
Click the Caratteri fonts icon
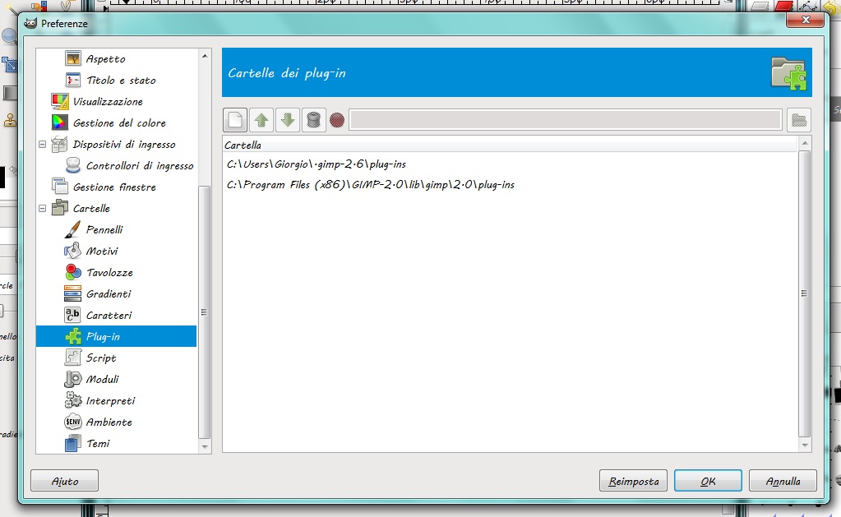(x=72, y=315)
